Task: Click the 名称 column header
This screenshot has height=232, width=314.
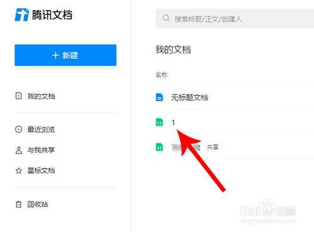Action: [x=161, y=75]
